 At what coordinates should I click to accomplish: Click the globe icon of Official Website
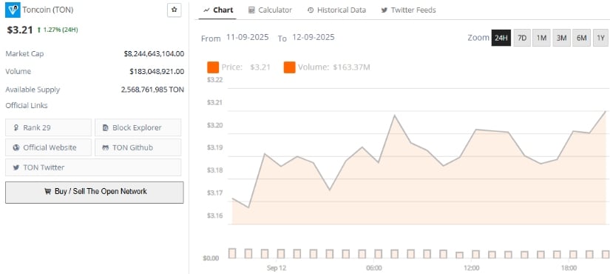tap(16, 147)
